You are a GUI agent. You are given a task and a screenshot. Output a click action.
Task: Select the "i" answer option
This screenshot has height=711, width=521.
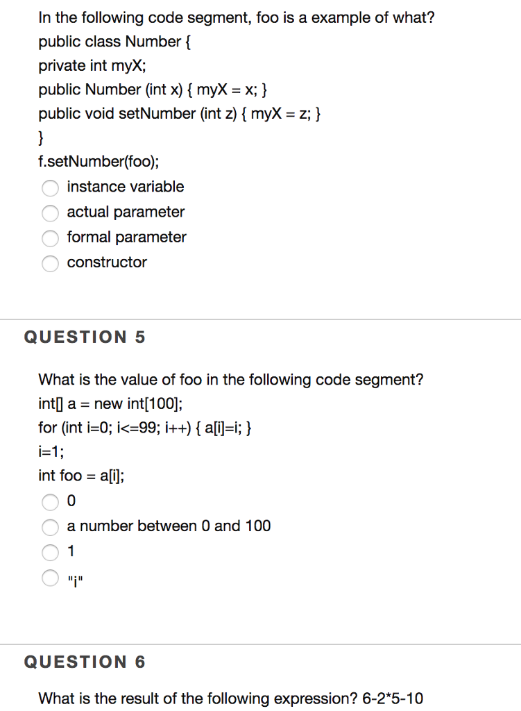pyautogui.click(x=50, y=578)
